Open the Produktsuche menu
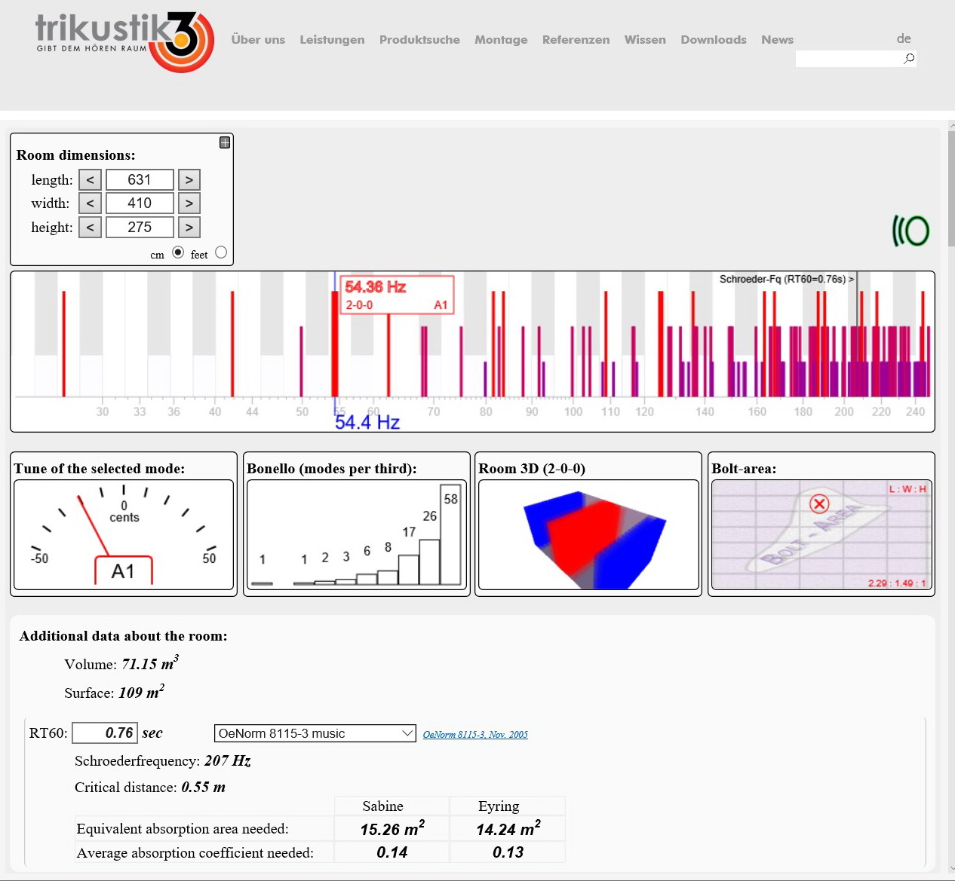 419,40
